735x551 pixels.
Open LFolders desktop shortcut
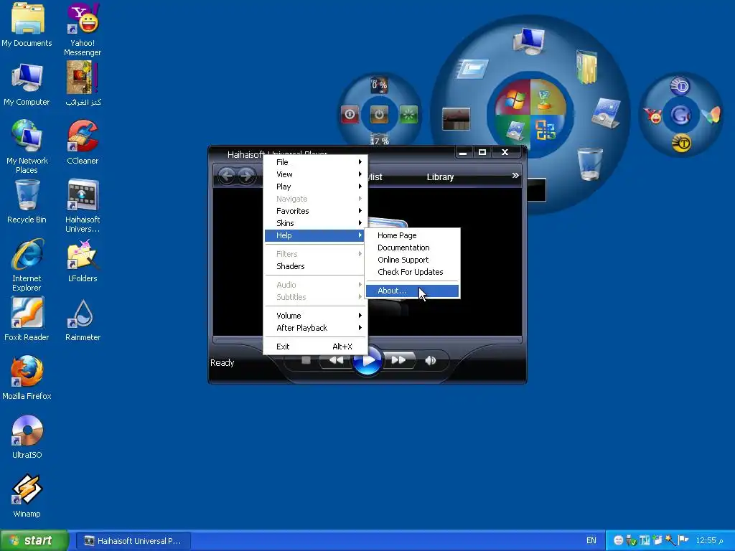pos(83,261)
